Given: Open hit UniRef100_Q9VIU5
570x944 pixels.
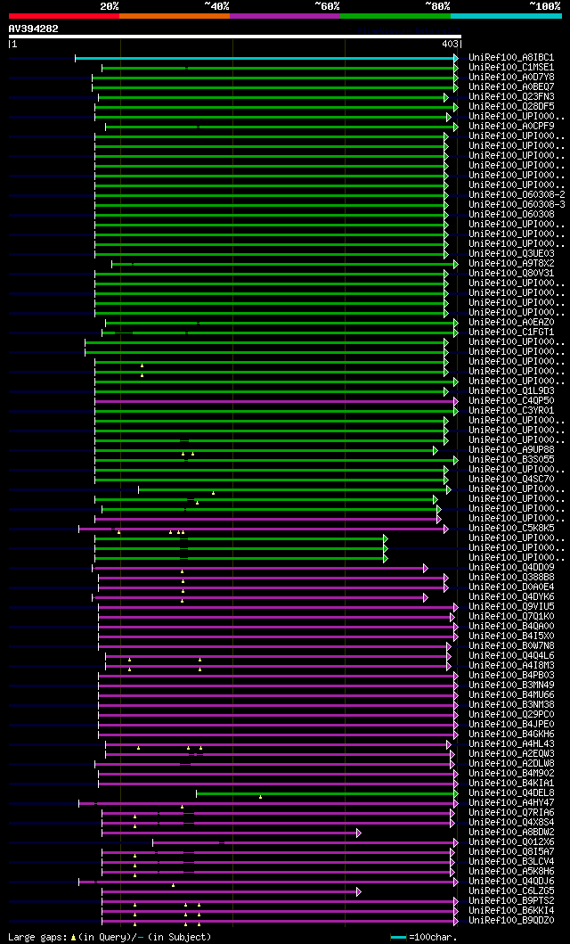Looking at the screenshot, I should pyautogui.click(x=512, y=607).
